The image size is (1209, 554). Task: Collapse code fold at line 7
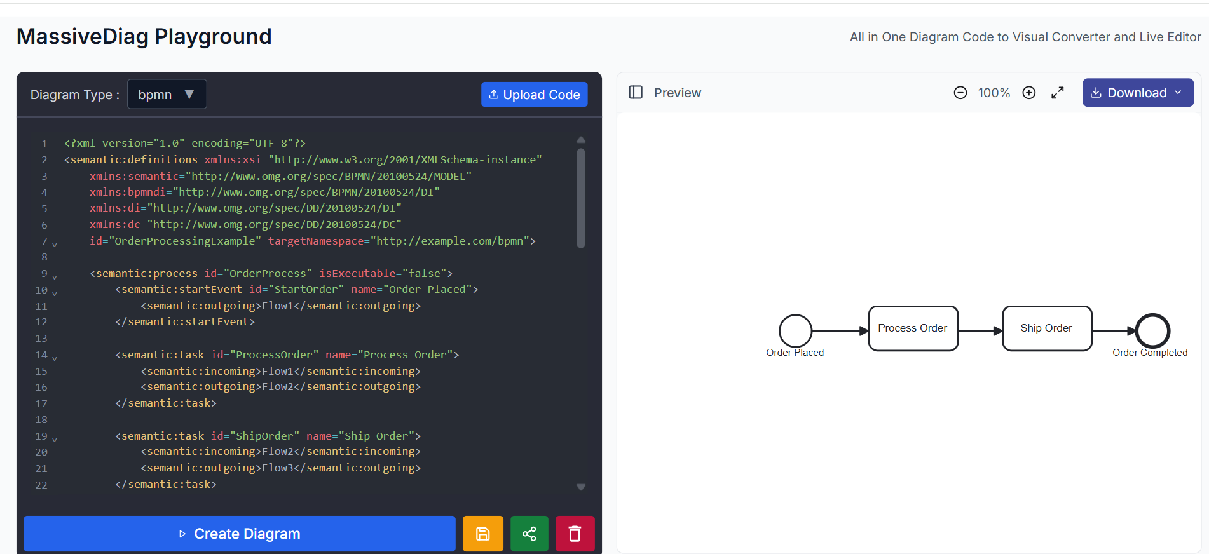[x=55, y=245]
